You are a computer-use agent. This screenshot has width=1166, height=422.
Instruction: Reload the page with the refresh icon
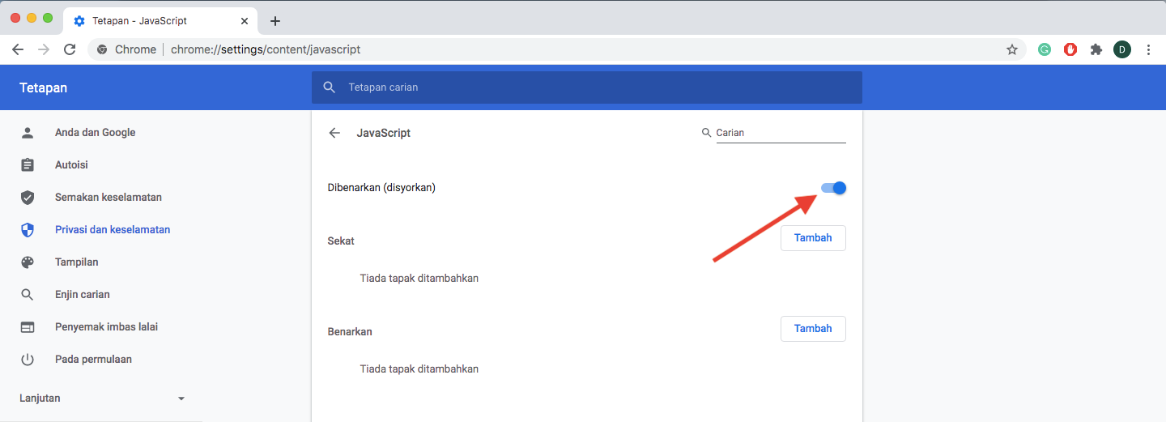point(70,49)
